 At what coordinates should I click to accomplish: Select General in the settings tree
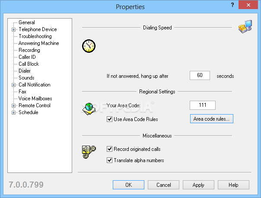(x=27, y=22)
